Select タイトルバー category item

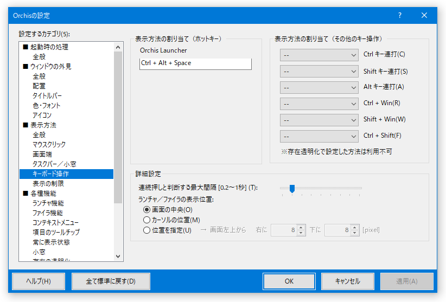(47, 96)
